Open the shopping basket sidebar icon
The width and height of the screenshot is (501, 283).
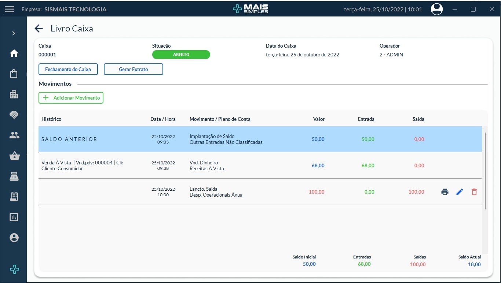click(x=14, y=156)
